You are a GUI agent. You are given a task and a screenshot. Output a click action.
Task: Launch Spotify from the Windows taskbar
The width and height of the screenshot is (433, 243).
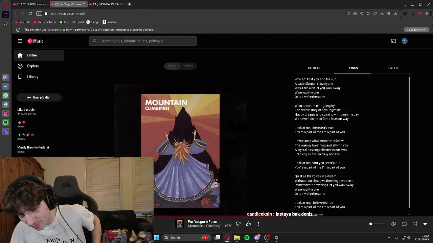click(x=247, y=238)
